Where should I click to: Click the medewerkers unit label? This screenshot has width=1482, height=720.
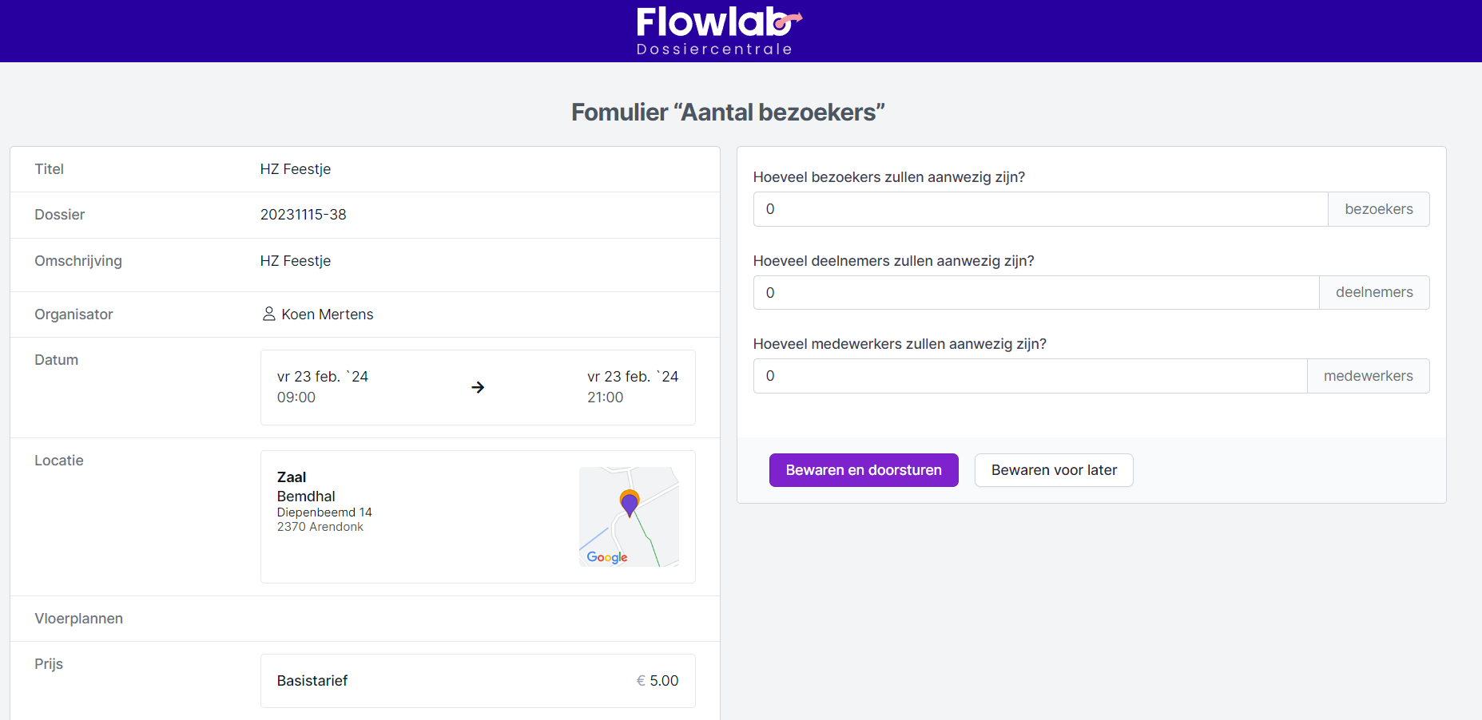(x=1368, y=376)
